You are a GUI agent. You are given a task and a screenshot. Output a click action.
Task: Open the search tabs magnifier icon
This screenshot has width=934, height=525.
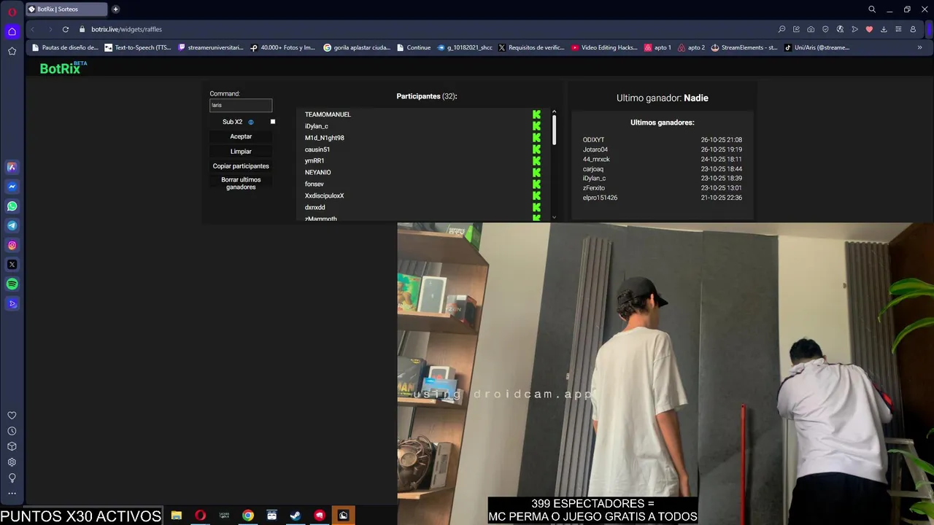(872, 9)
